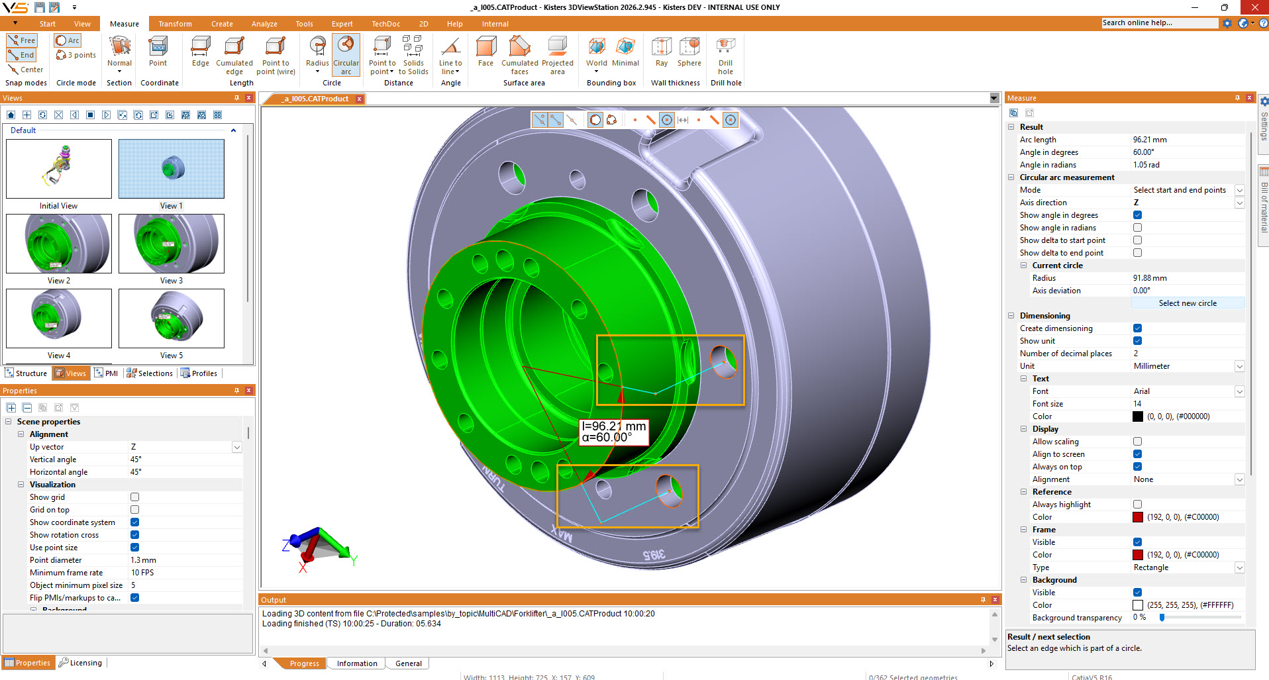Screen dimensions: 1269x680
Task: Click the Text Color black swatch
Action: click(1138, 416)
